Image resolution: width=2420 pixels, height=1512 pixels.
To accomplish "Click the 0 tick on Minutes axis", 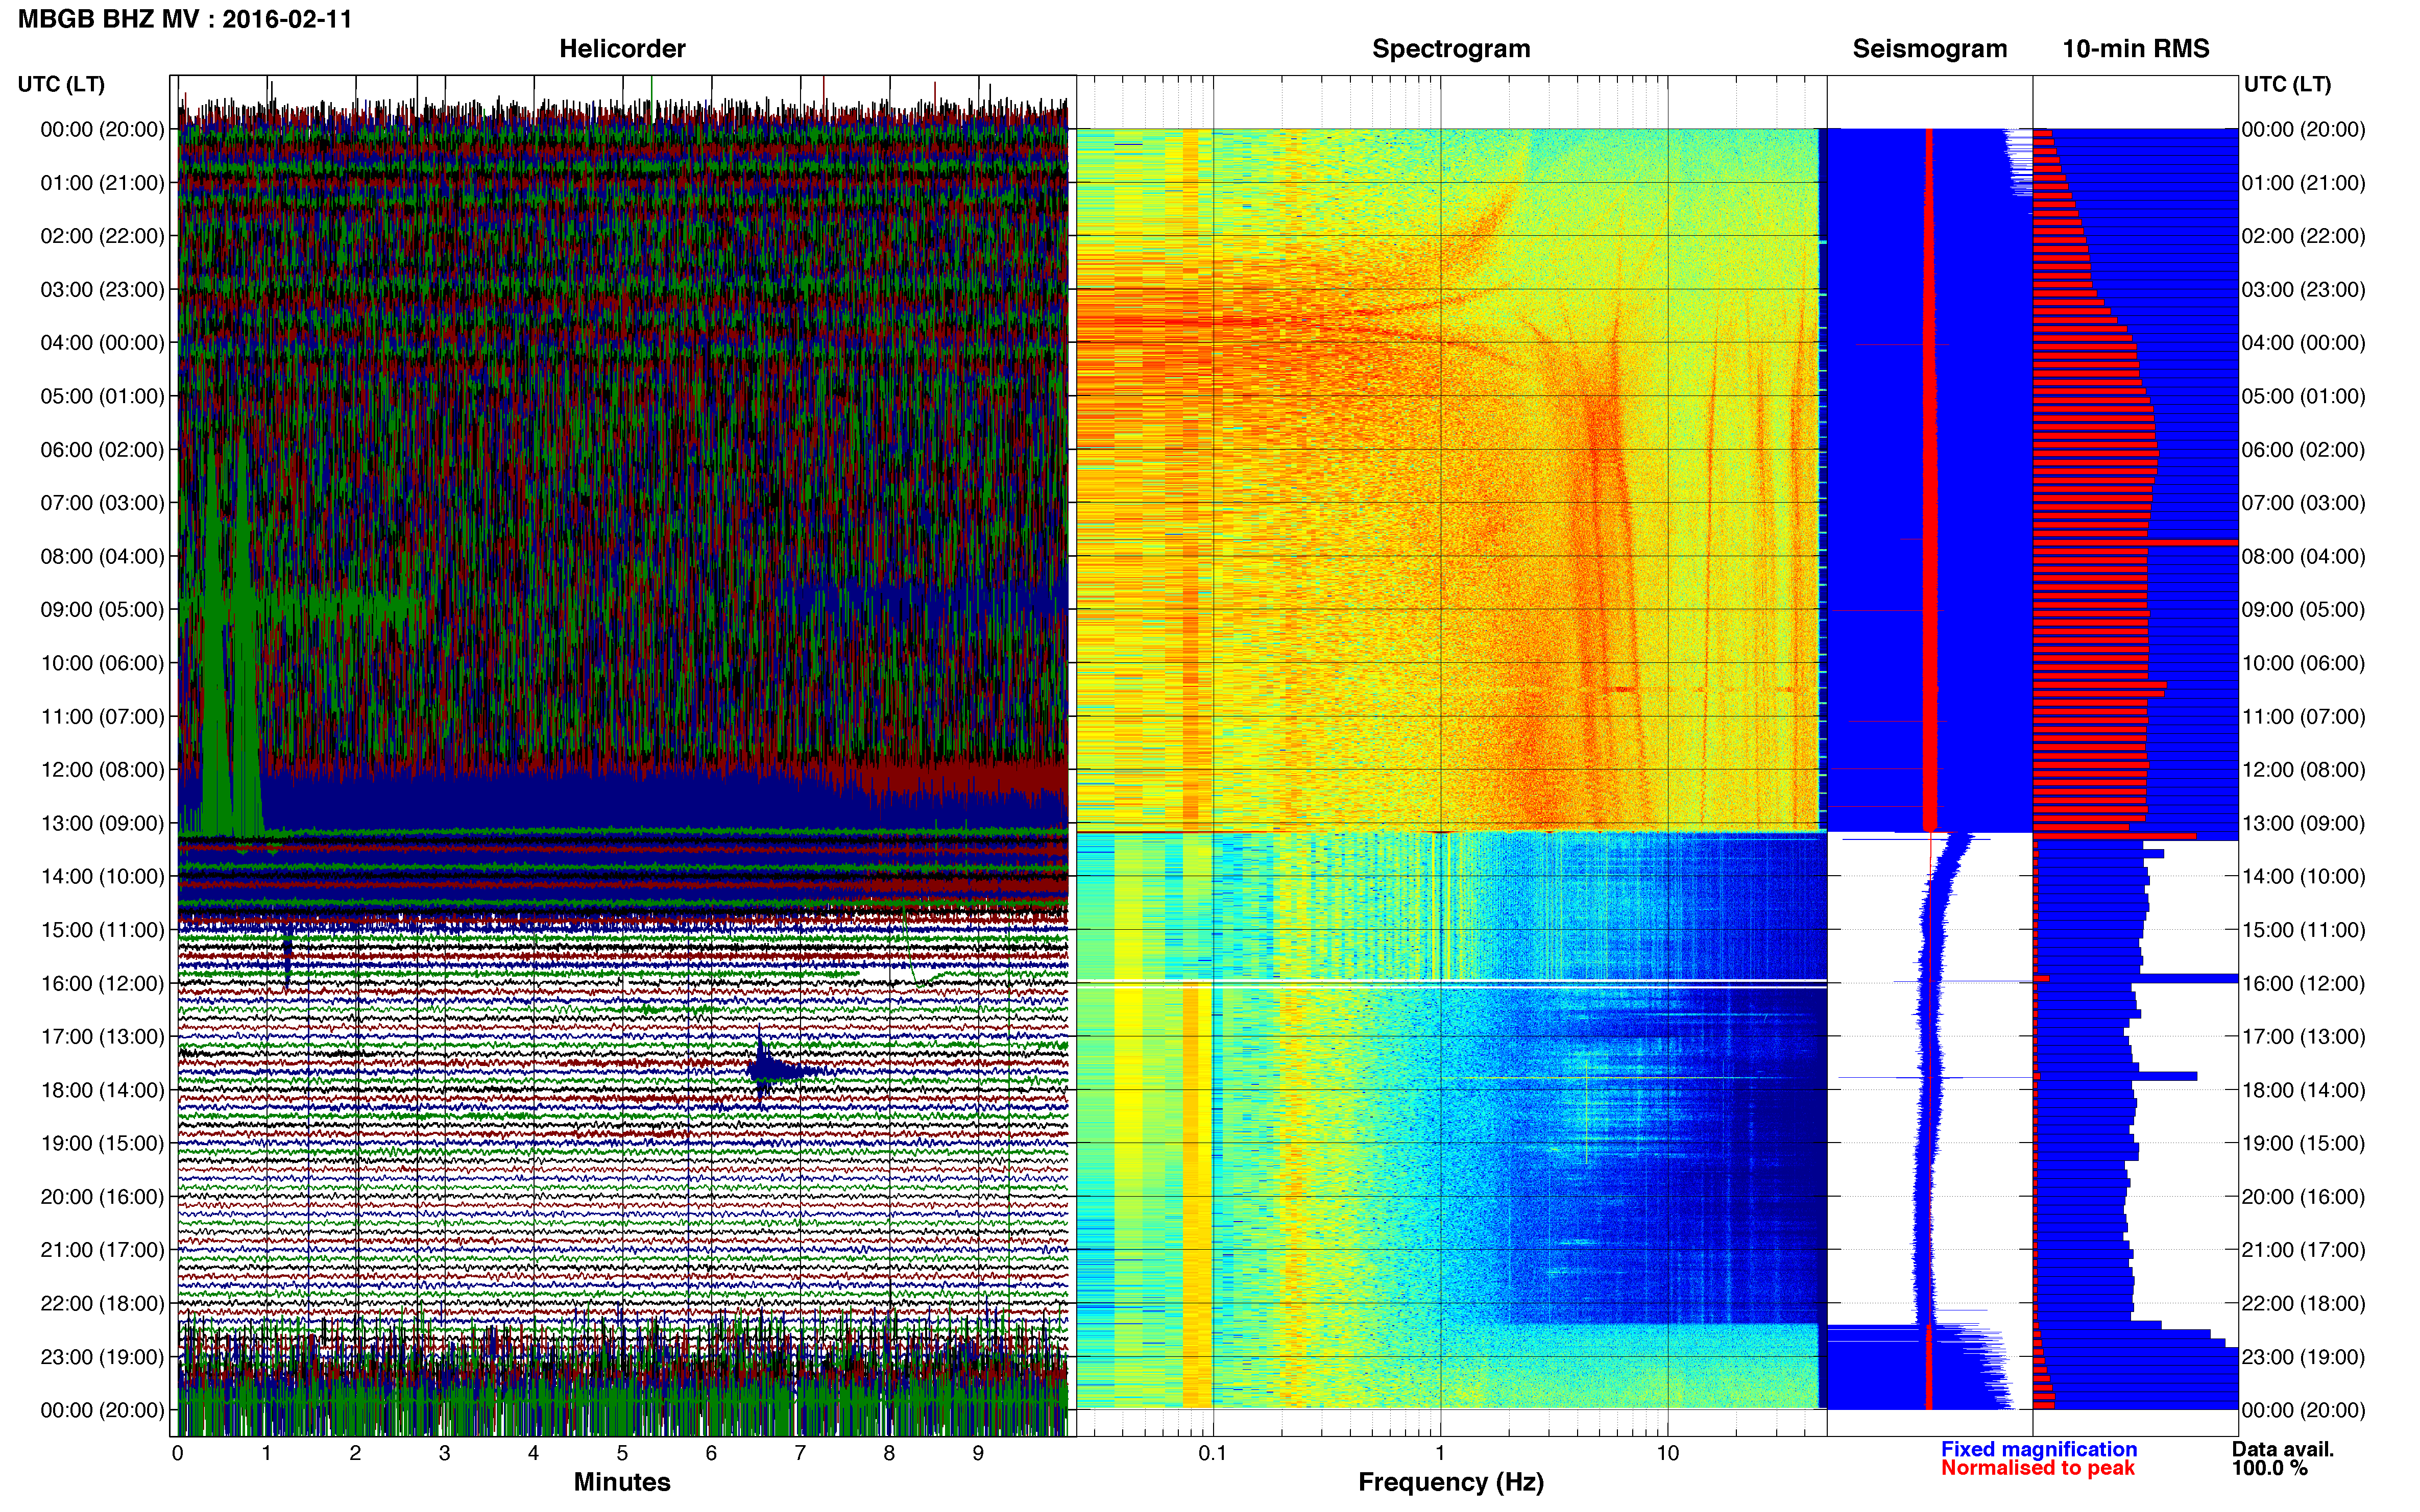I will (x=178, y=1454).
